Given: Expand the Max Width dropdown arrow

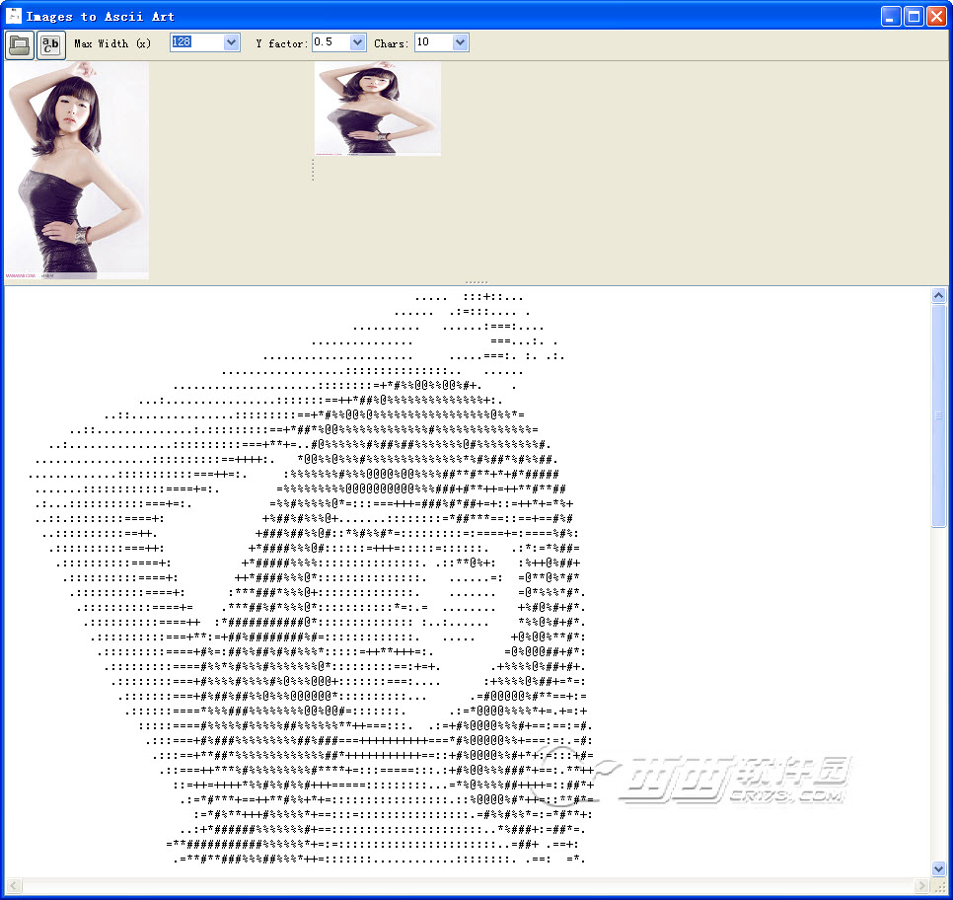Looking at the screenshot, I should [231, 42].
